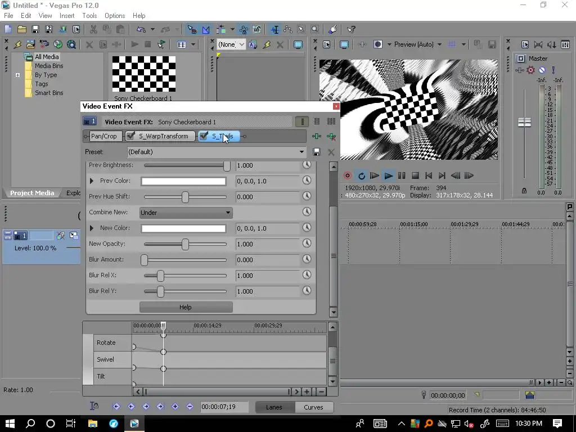The width and height of the screenshot is (576, 432).
Task: Click the Undo arrow in the toolbar
Action: [141, 29]
